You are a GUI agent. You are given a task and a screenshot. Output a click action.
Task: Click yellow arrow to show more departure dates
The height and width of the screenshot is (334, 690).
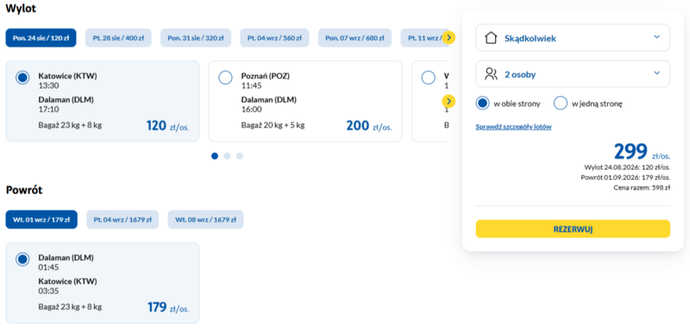[448, 38]
